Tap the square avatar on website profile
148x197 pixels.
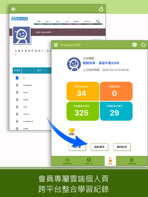point(22,35)
